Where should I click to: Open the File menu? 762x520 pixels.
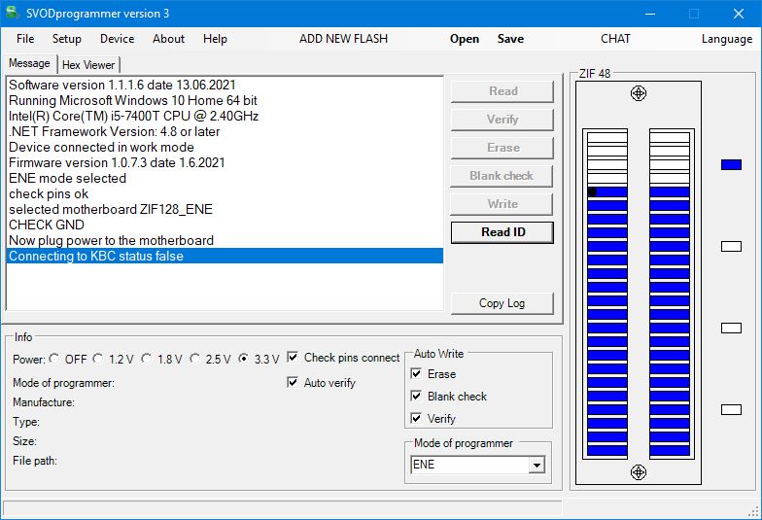coord(25,39)
